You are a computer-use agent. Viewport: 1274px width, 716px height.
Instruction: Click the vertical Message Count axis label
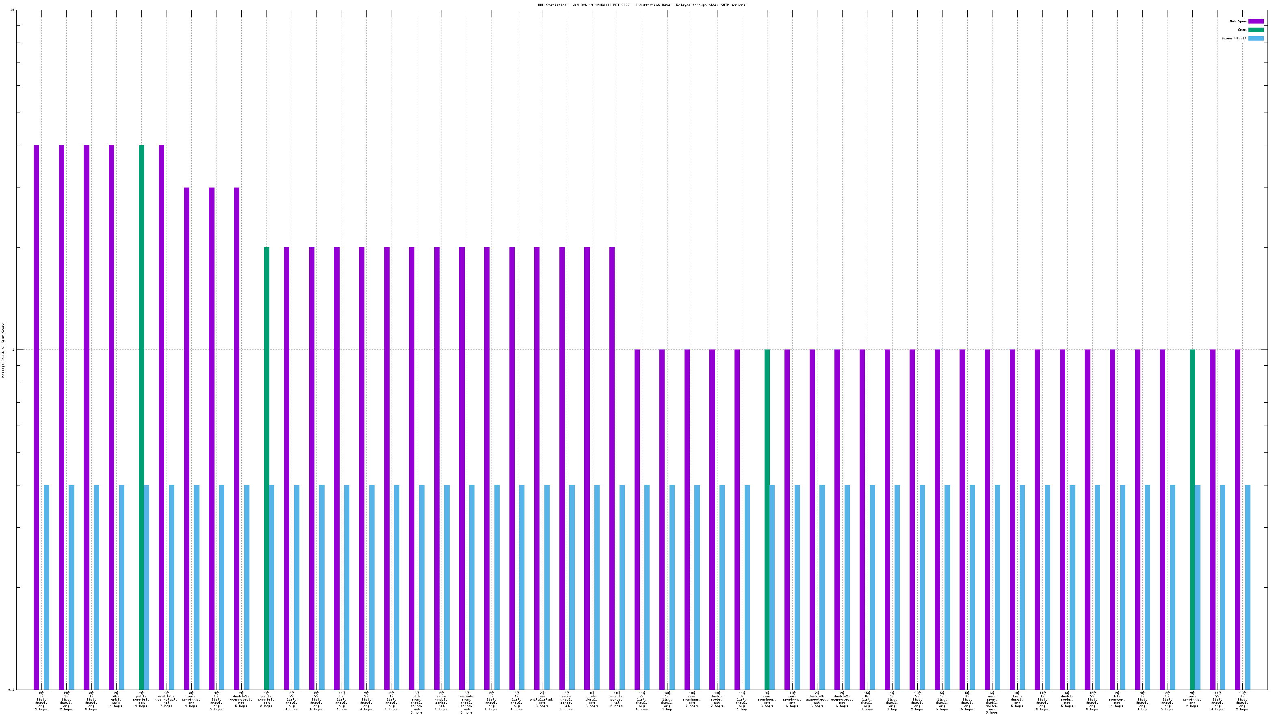click(3, 350)
